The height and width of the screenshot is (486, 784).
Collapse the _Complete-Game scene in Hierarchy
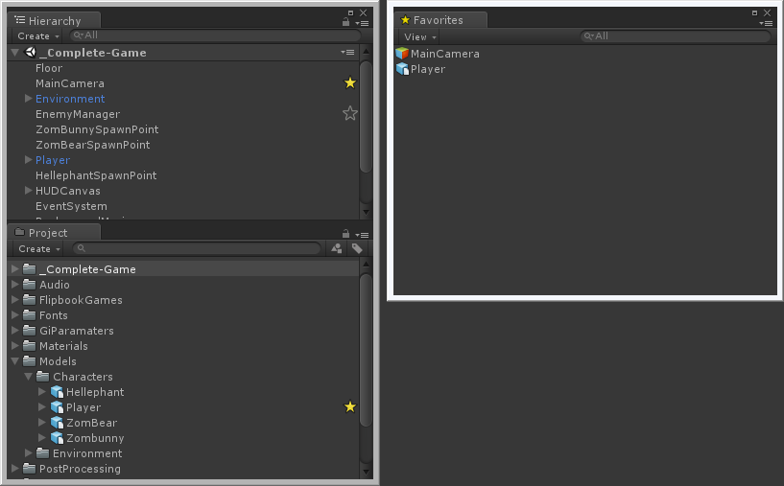[15, 52]
